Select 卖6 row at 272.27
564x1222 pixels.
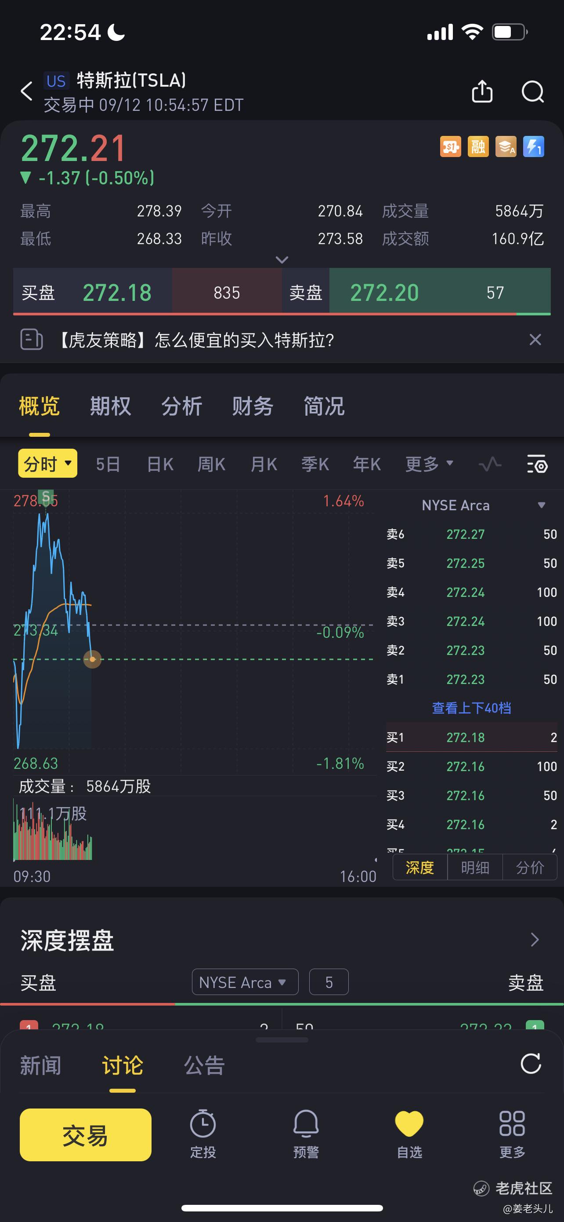[x=472, y=534]
